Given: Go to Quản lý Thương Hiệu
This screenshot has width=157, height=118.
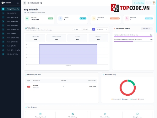Looking at the screenshot, I should pyautogui.click(x=11, y=30).
